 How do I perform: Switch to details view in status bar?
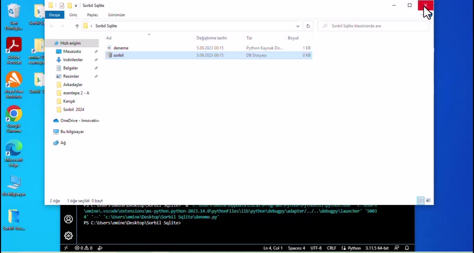pos(421,201)
